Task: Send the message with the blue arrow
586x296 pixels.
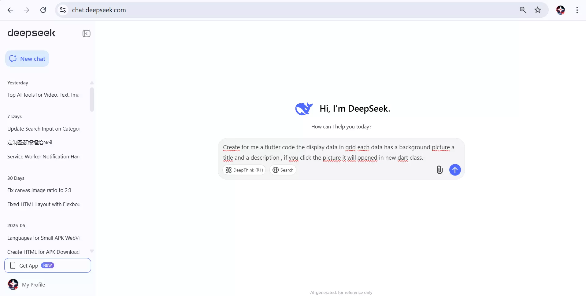Action: [x=455, y=170]
